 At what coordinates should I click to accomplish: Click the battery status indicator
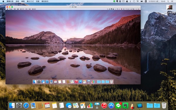[142, 1]
